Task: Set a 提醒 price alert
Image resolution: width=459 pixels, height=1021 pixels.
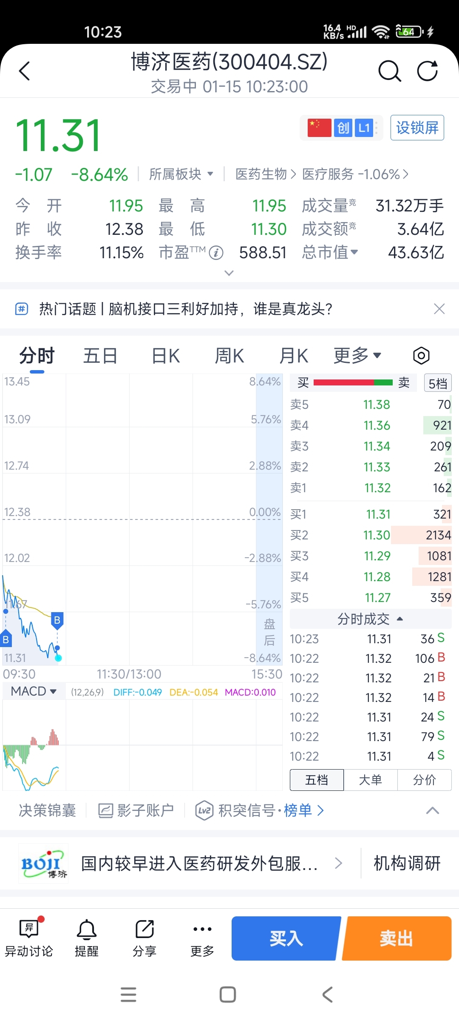Action: click(87, 939)
